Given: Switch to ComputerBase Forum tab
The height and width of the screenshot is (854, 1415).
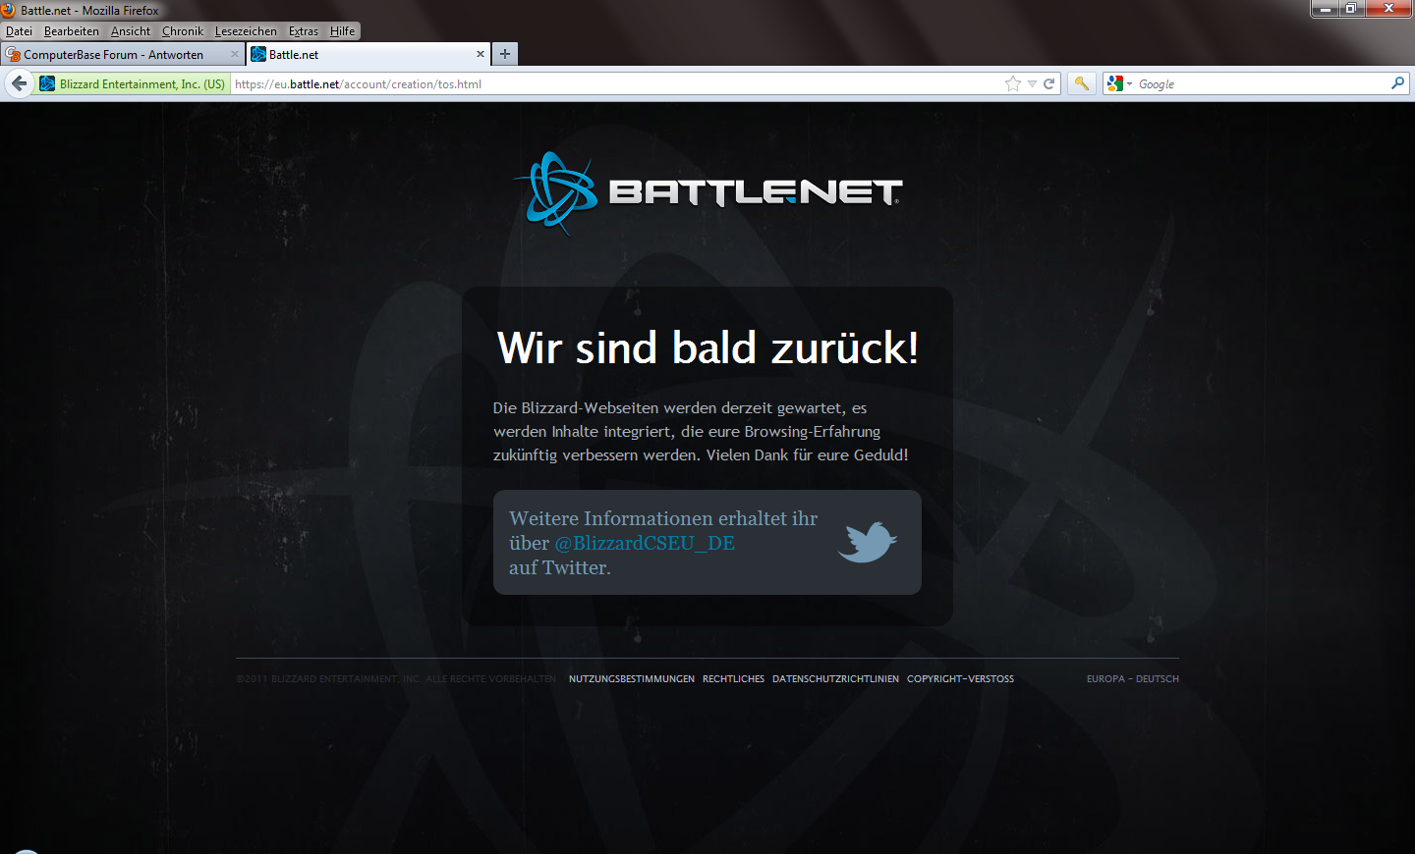Looking at the screenshot, I should point(123,54).
